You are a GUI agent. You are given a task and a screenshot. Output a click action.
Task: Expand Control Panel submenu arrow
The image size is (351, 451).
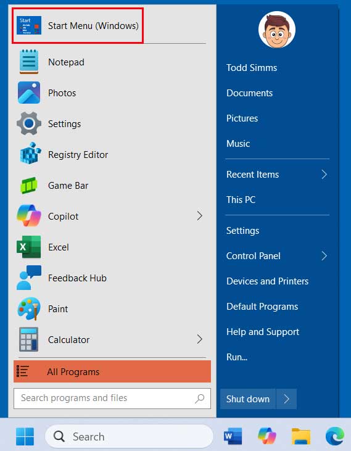click(x=324, y=255)
